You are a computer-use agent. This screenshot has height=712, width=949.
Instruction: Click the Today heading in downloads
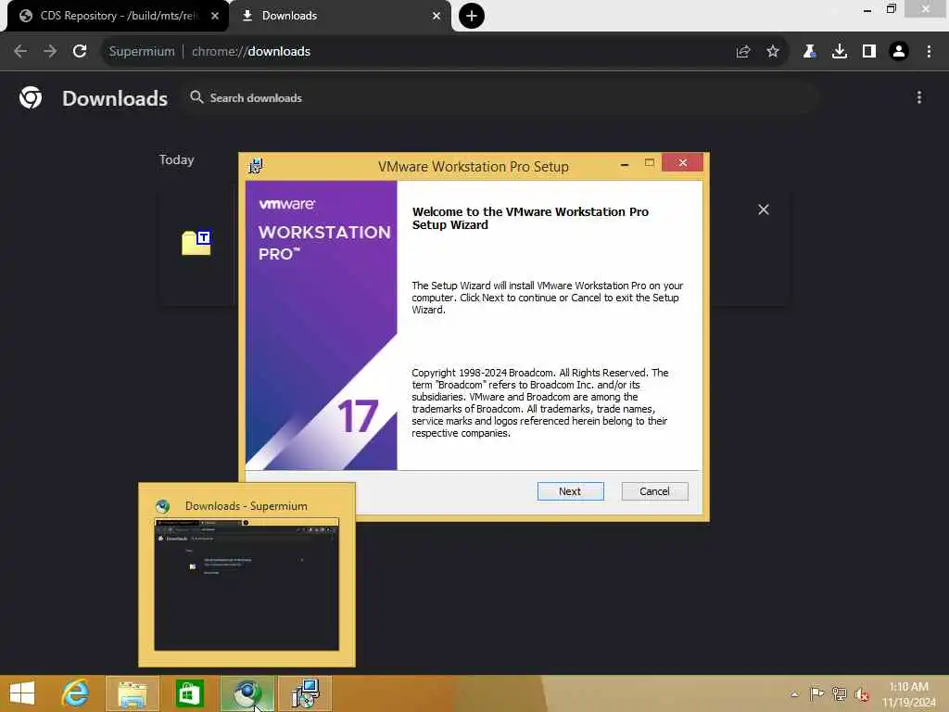click(176, 159)
